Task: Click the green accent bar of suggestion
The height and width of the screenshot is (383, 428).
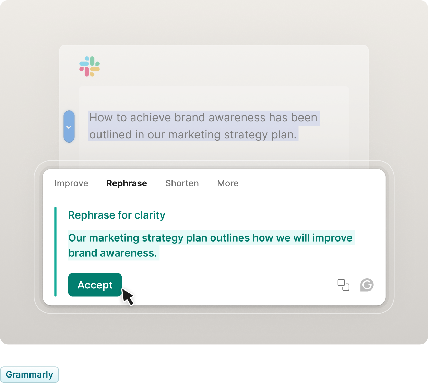Action: click(55, 251)
